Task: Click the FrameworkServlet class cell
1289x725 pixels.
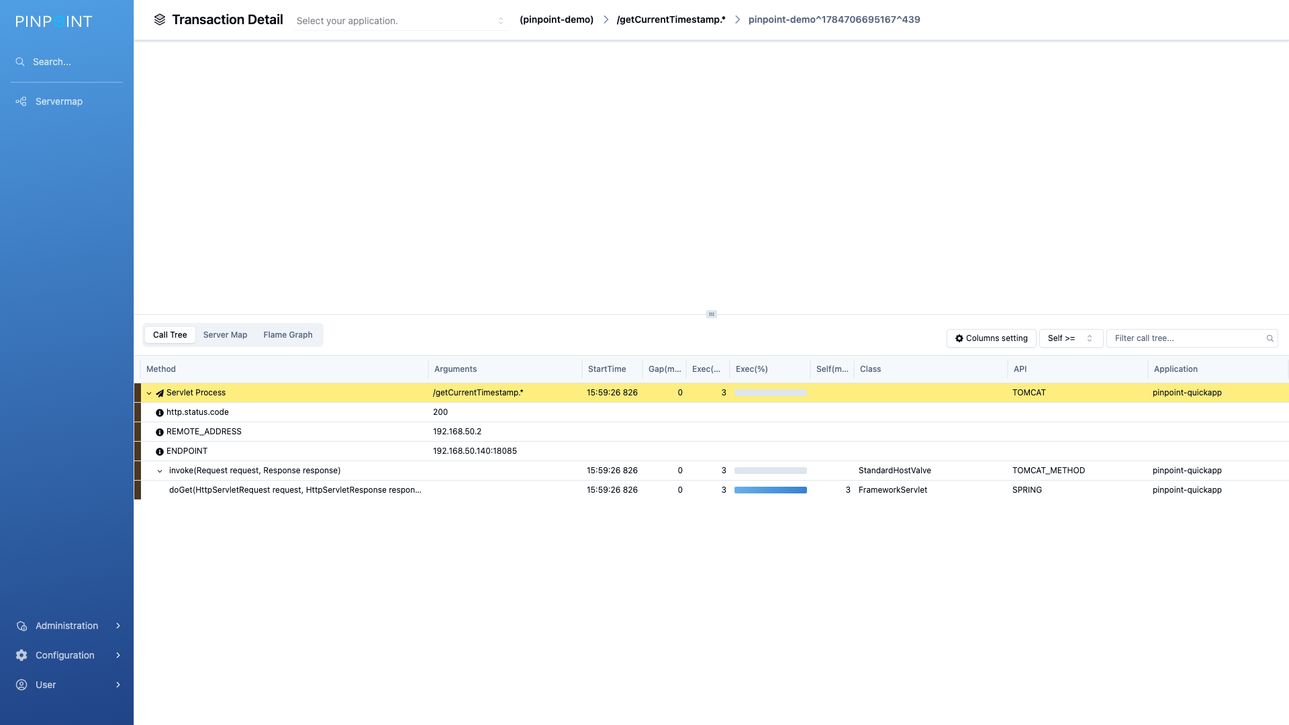Action: coord(893,490)
